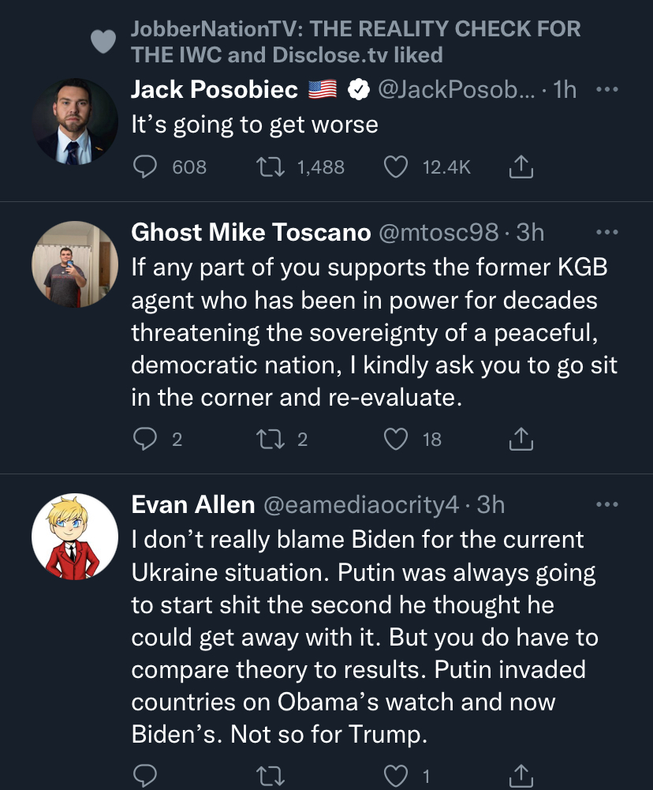Open the JobberNationTV liked context line
The height and width of the screenshot is (790, 653).
tap(355, 42)
